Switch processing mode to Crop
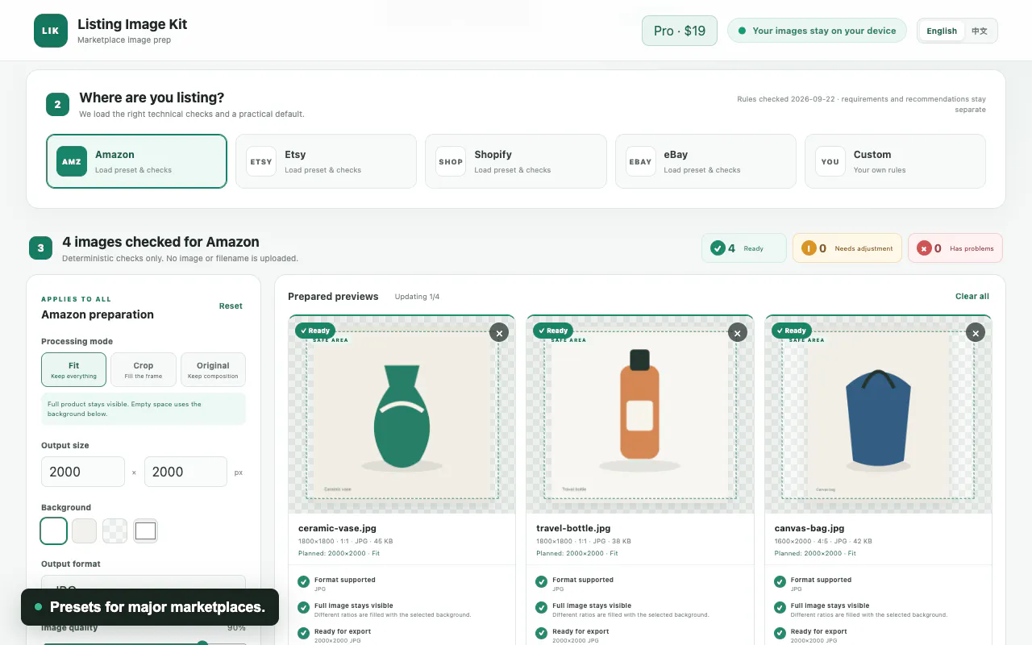 pos(144,369)
